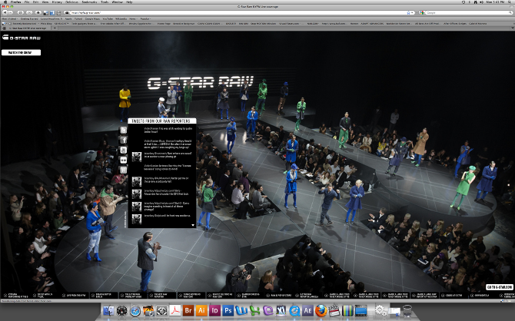The height and width of the screenshot is (321, 515).
Task: Open the Tools menu
Action: click(105, 2)
